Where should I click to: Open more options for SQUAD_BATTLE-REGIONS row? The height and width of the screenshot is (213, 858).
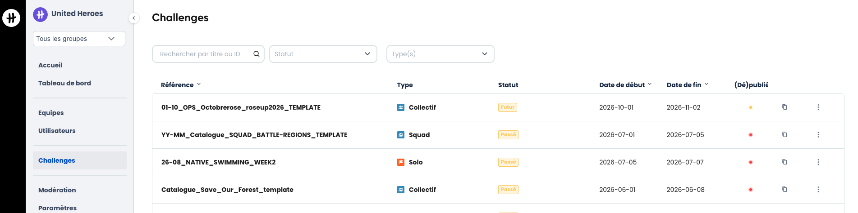(818, 134)
